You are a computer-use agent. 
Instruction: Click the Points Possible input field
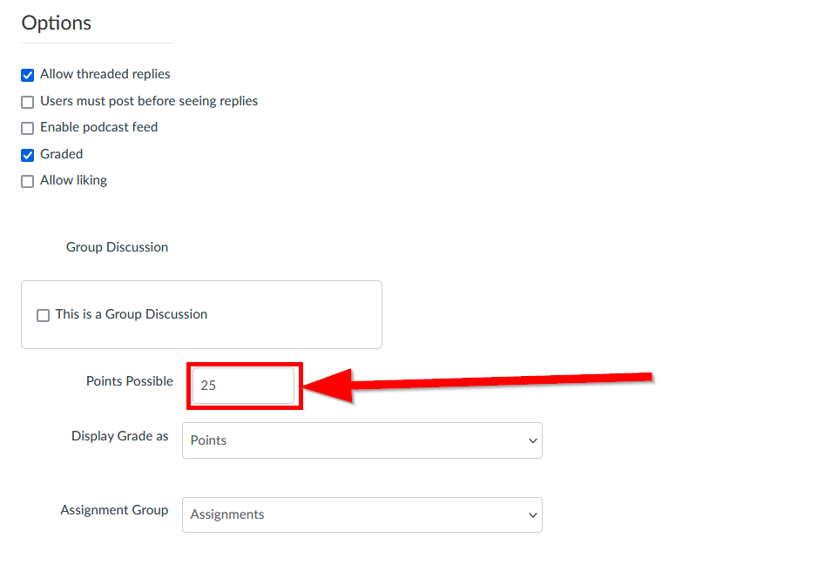click(243, 385)
